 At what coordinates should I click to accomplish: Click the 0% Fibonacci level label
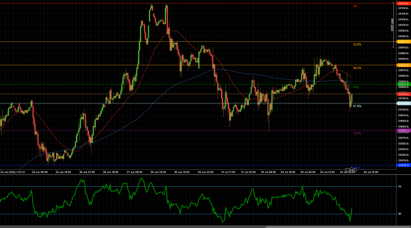point(355,6)
